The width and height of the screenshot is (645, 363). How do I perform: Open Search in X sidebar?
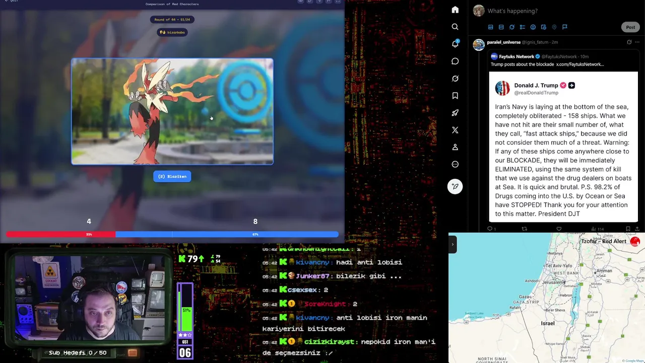[x=455, y=27]
